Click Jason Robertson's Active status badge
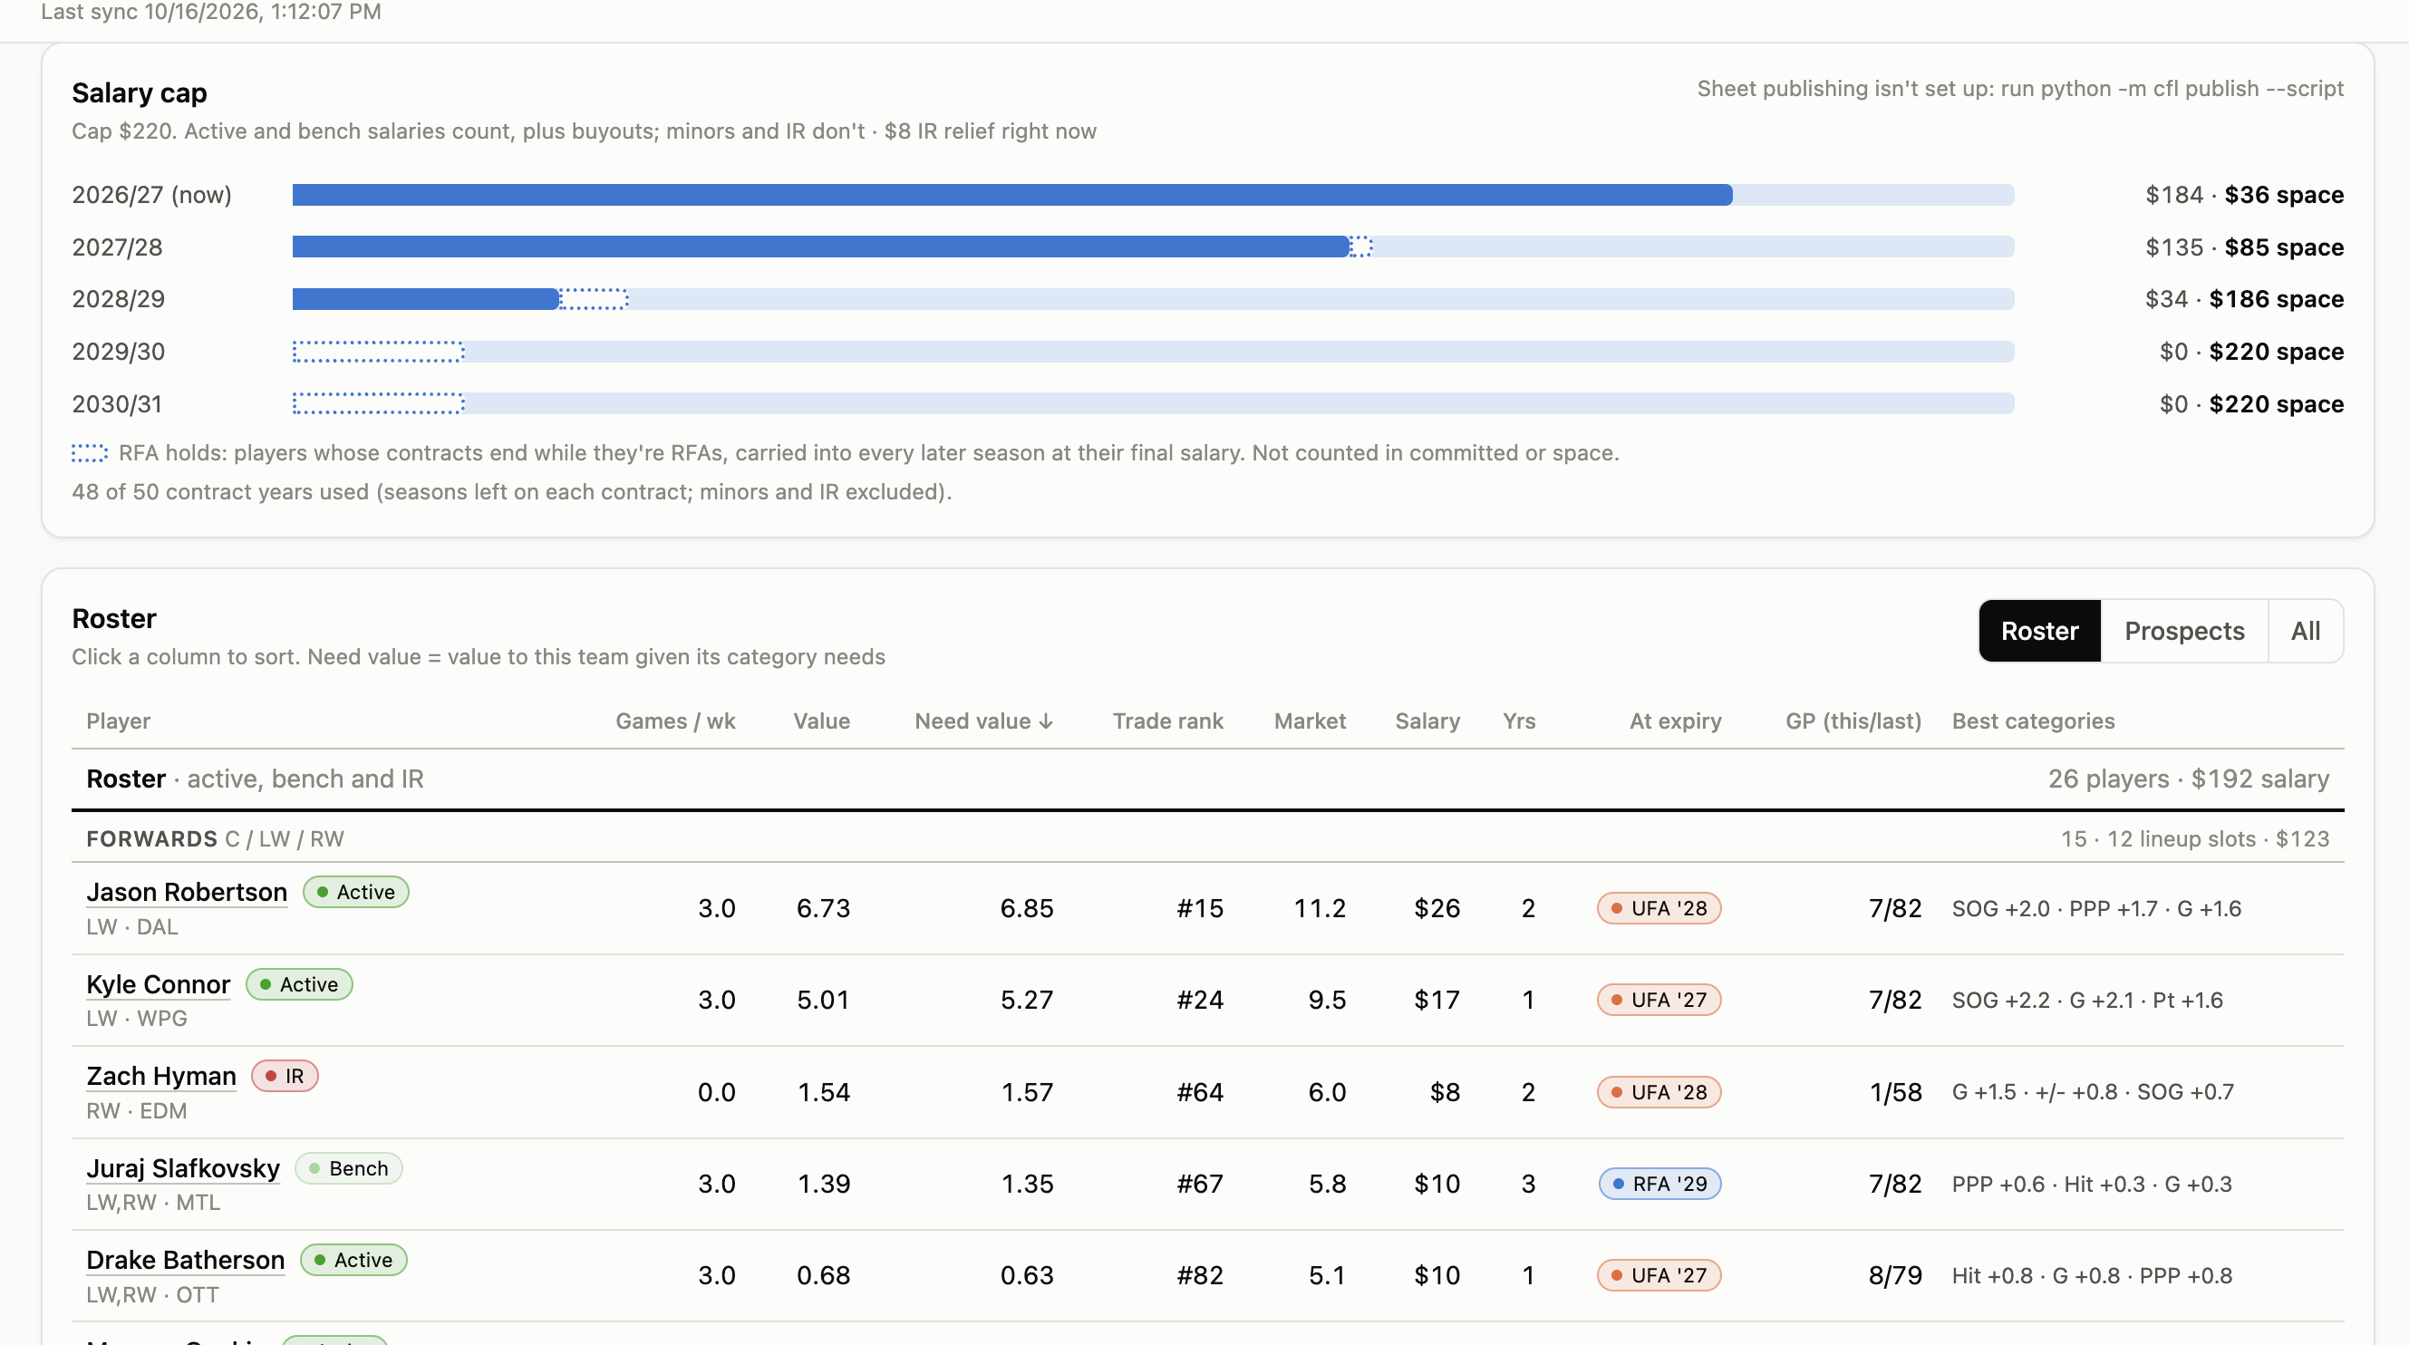Viewport: 2409px width, 1345px height. tap(355, 893)
